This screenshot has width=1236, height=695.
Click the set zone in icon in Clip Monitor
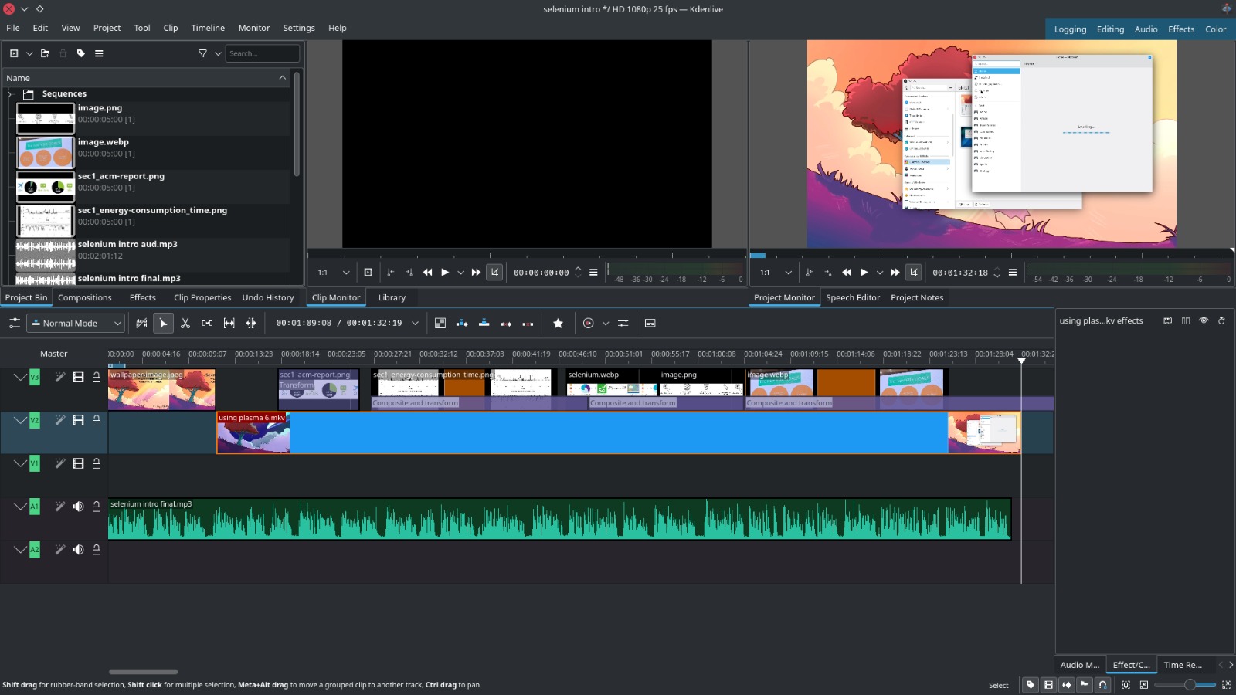pyautogui.click(x=390, y=273)
